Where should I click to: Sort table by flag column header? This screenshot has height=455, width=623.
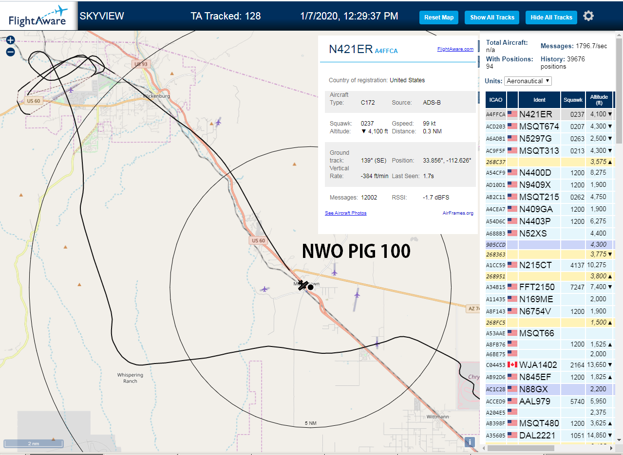pyautogui.click(x=512, y=99)
